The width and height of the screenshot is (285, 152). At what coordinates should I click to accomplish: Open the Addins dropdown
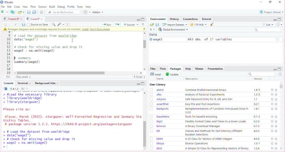(x=98, y=12)
